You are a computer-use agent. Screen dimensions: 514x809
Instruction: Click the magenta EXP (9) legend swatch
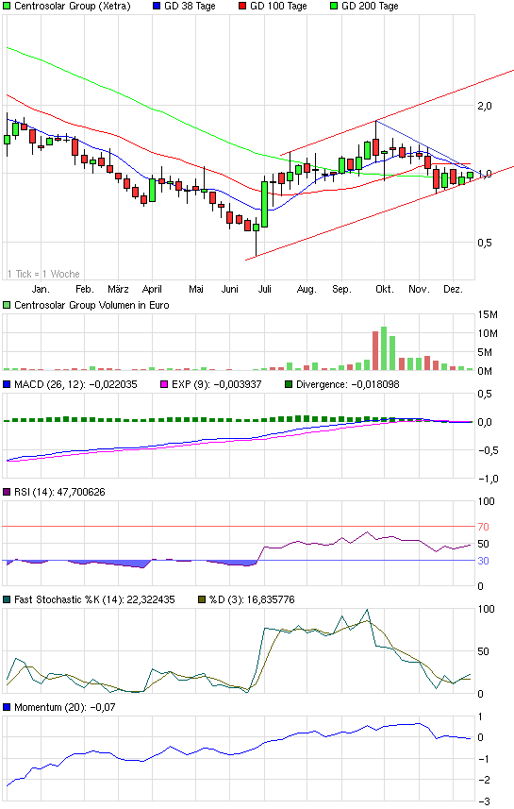pyautogui.click(x=165, y=384)
